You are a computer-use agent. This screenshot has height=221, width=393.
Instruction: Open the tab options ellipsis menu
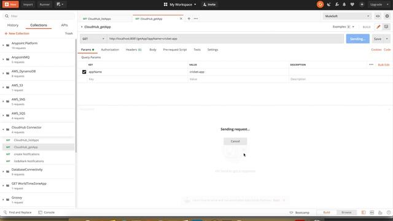click(196, 18)
